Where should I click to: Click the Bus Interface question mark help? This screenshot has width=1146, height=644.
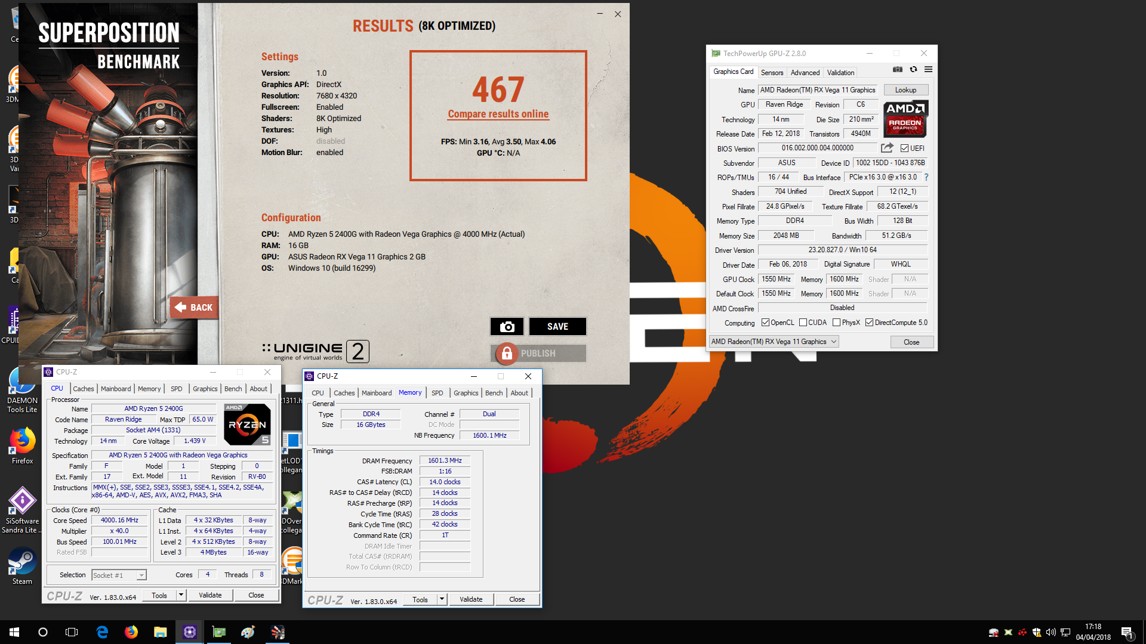pyautogui.click(x=926, y=177)
